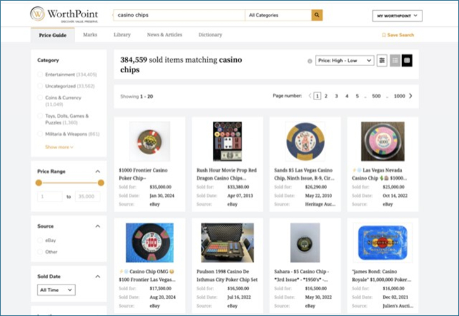Open the $1000 Frontier Casino chip thumbnail
Image resolution: width=459 pixels, height=316 pixels.
(150, 142)
